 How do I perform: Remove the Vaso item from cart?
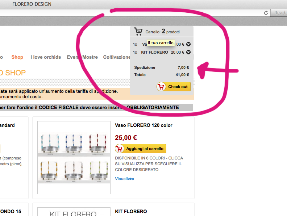(188, 44)
